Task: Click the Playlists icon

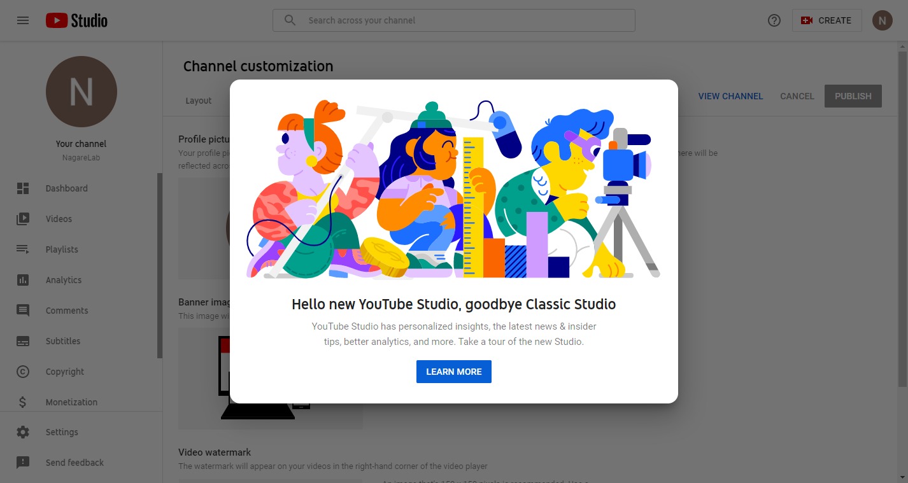Action: click(23, 249)
